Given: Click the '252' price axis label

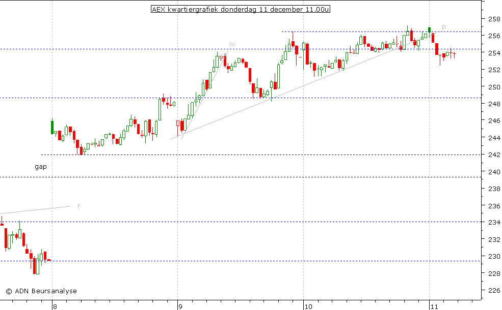Looking at the screenshot, I should (x=494, y=70).
